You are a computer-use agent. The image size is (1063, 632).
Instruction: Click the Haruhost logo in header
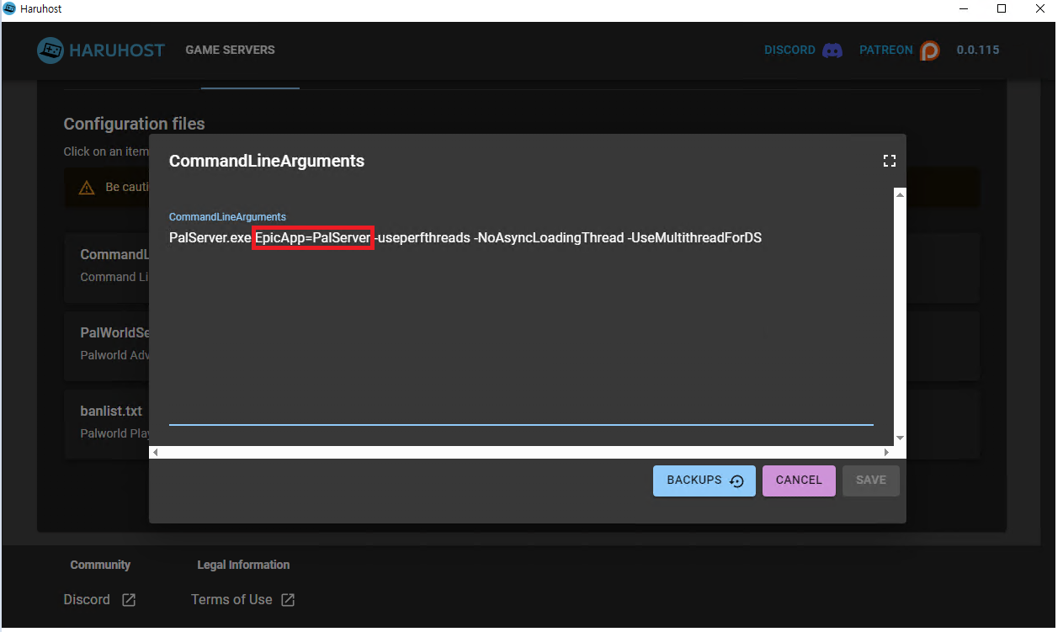pyautogui.click(x=101, y=50)
